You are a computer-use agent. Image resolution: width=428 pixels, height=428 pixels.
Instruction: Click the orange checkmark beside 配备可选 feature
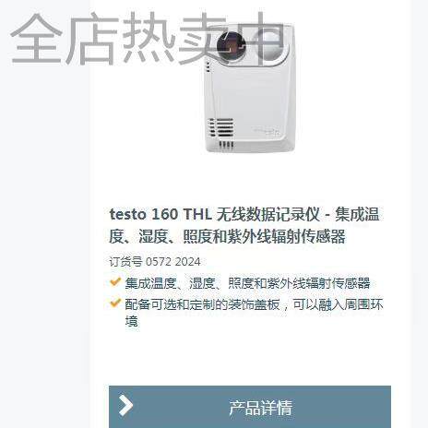click(115, 303)
